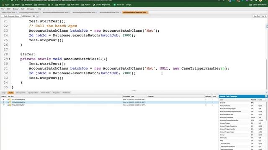Open the Apps bookmark
268x150 pixels.
(6, 5)
